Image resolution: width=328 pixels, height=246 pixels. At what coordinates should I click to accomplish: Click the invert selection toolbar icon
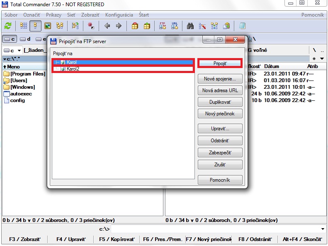coord(75,26)
